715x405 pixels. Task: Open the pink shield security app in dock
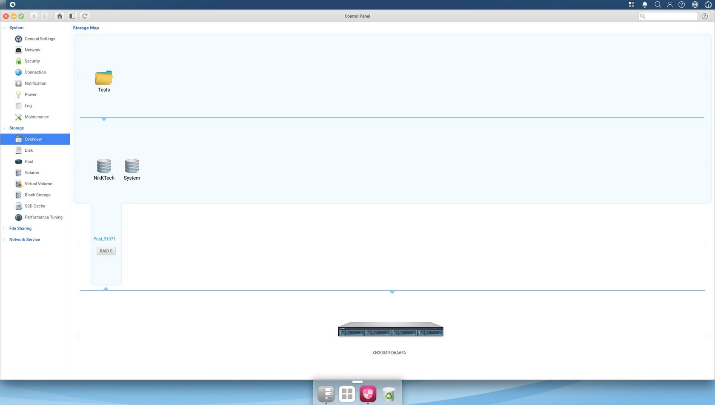pos(368,394)
